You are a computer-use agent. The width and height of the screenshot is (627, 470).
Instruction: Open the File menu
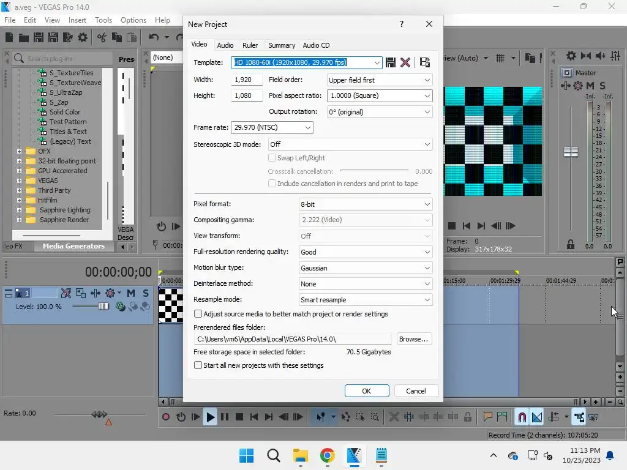(x=10, y=20)
